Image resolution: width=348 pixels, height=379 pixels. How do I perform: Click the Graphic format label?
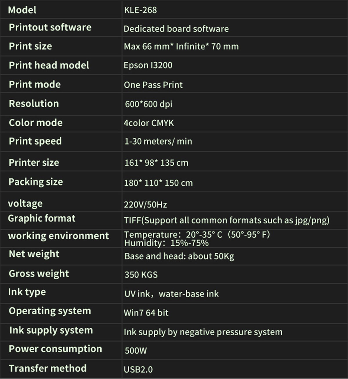coord(42,218)
